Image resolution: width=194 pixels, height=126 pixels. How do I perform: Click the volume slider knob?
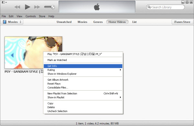click(53, 7)
